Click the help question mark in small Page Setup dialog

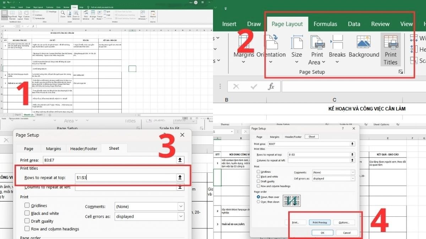343,129
